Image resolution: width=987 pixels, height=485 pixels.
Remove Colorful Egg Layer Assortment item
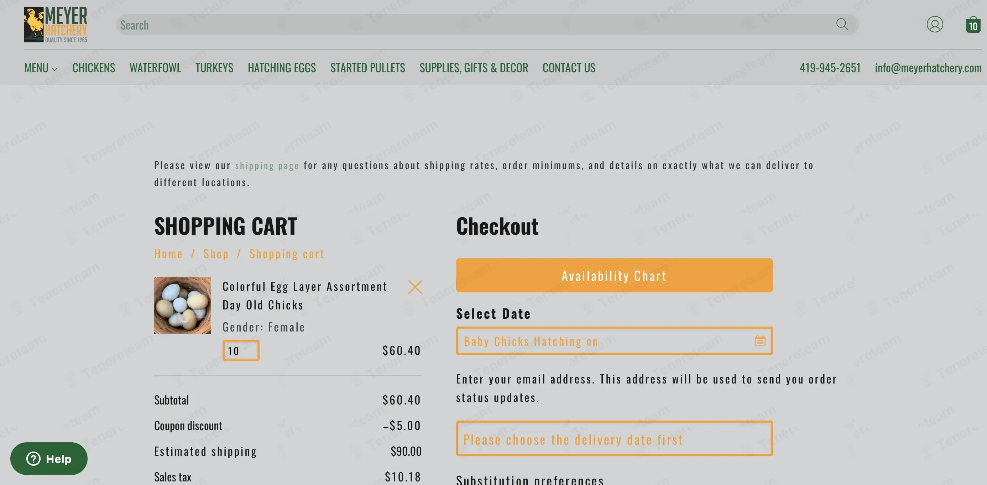414,287
